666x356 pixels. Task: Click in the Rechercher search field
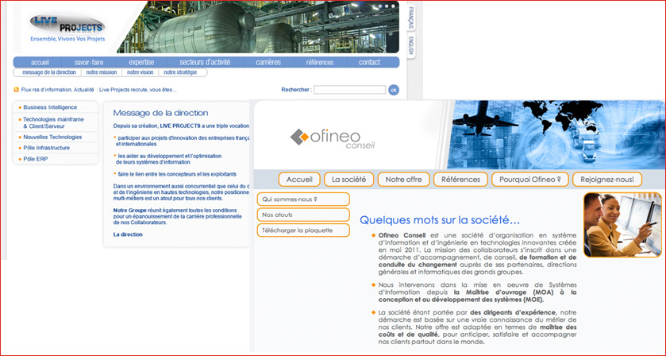click(x=349, y=90)
